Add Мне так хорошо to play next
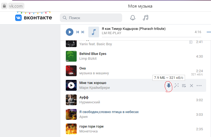This screenshot has height=137, width=211. coord(184,86)
